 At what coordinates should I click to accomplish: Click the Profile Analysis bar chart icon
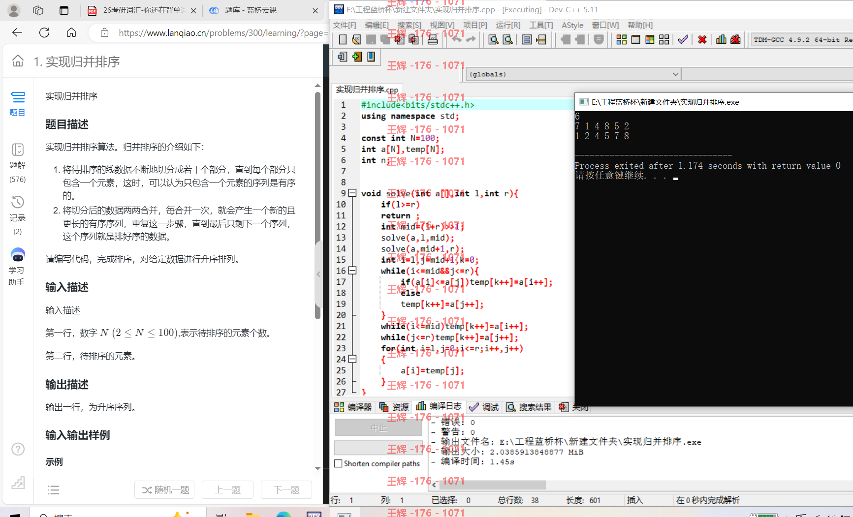pos(721,40)
